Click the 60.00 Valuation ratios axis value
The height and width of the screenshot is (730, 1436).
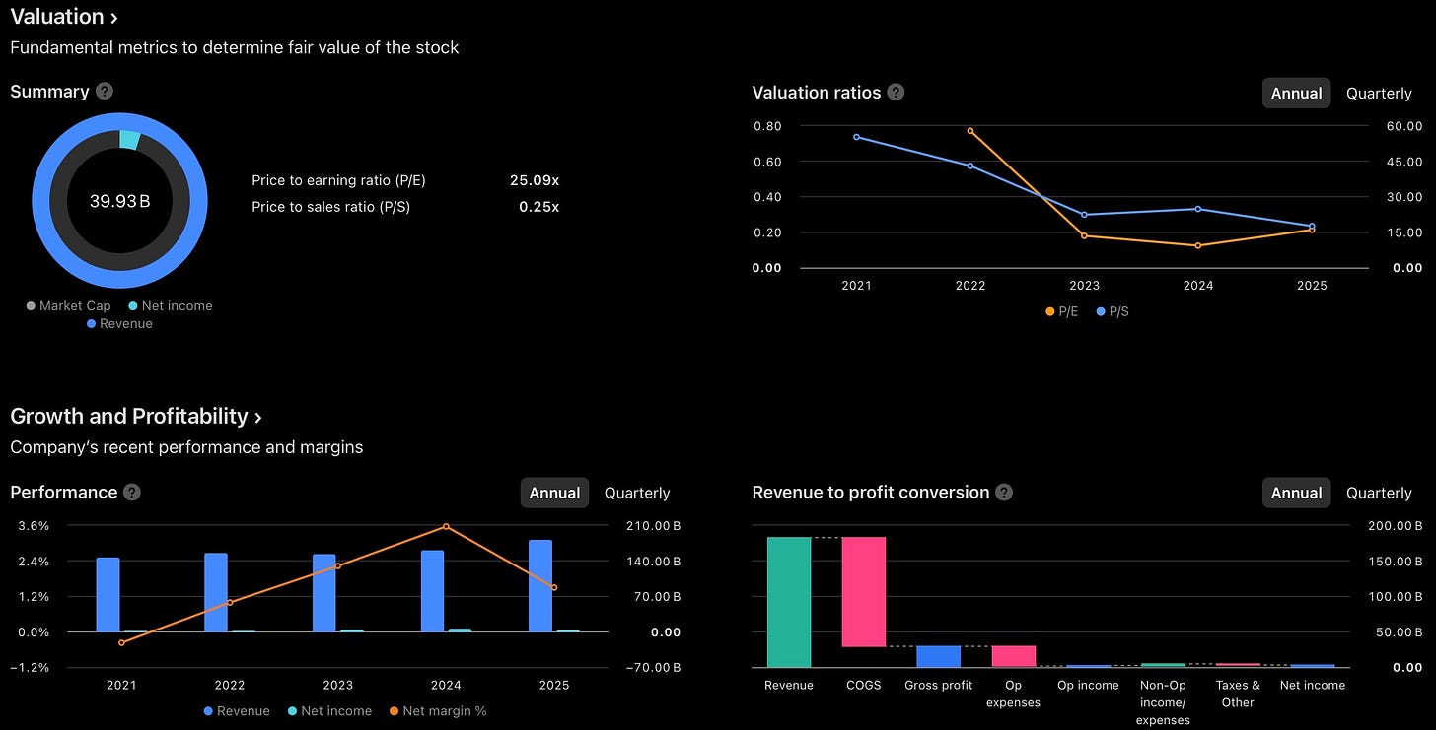tap(1404, 126)
